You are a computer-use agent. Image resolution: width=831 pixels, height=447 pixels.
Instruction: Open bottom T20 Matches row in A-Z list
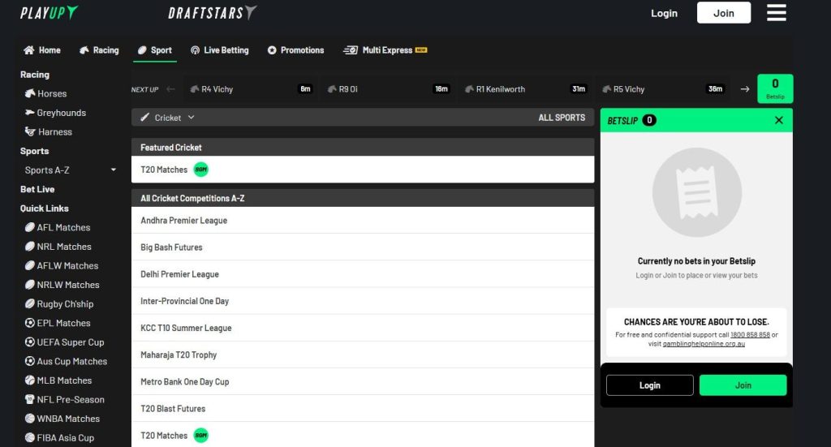pyautogui.click(x=363, y=435)
